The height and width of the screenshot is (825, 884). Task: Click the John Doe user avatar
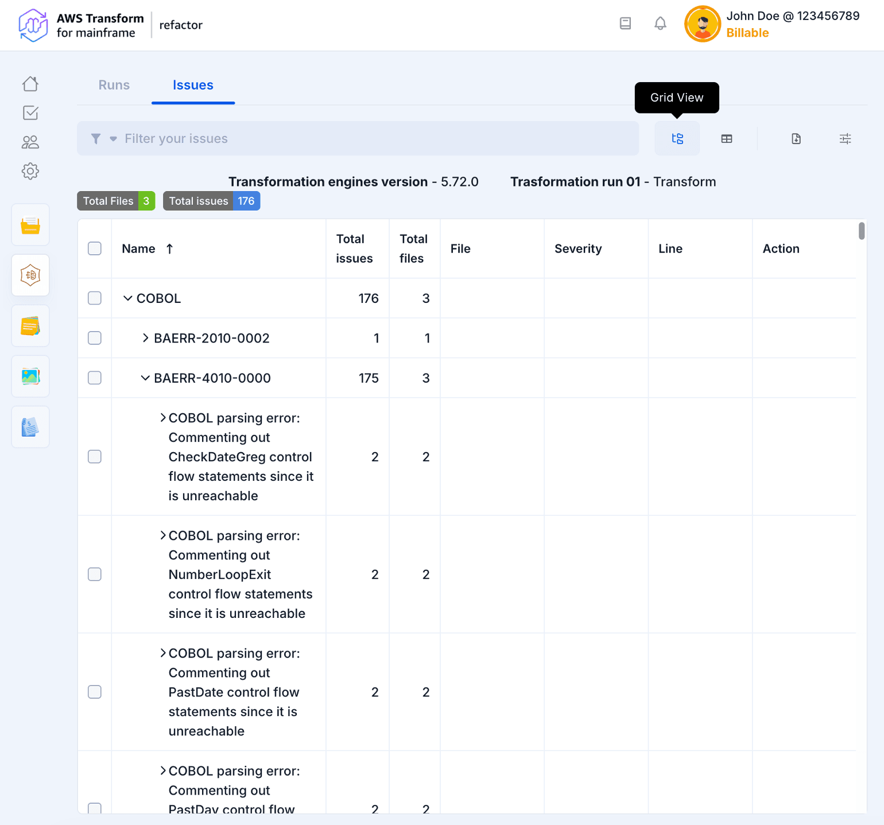tap(702, 24)
